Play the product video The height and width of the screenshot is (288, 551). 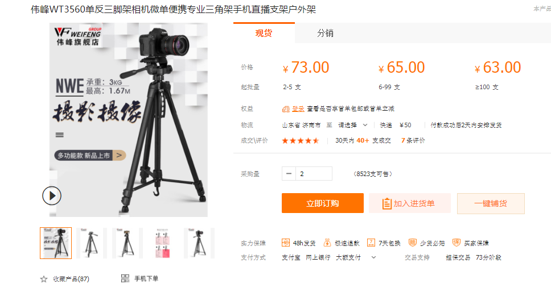52,195
